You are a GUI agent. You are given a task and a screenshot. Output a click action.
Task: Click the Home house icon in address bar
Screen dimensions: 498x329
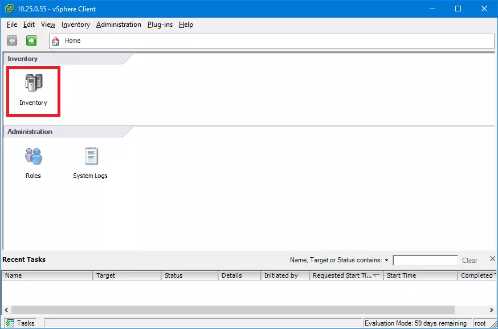(56, 40)
